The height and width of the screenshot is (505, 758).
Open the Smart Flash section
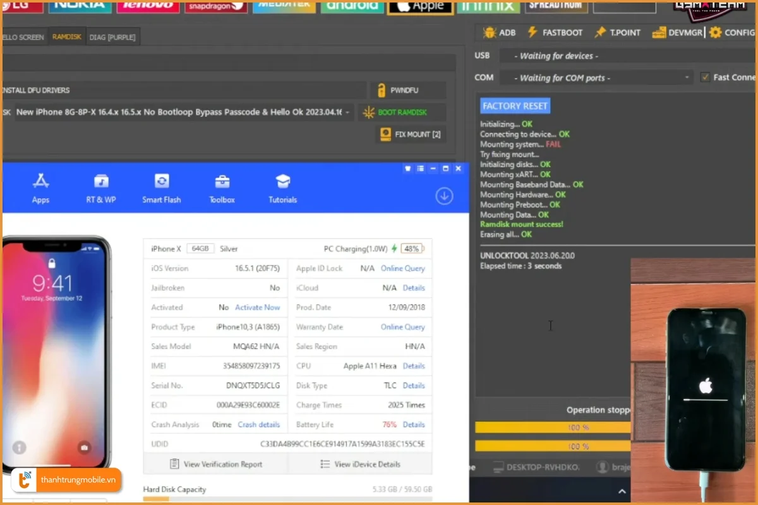tap(162, 189)
